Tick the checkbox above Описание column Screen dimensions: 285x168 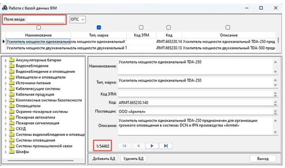click(228, 28)
